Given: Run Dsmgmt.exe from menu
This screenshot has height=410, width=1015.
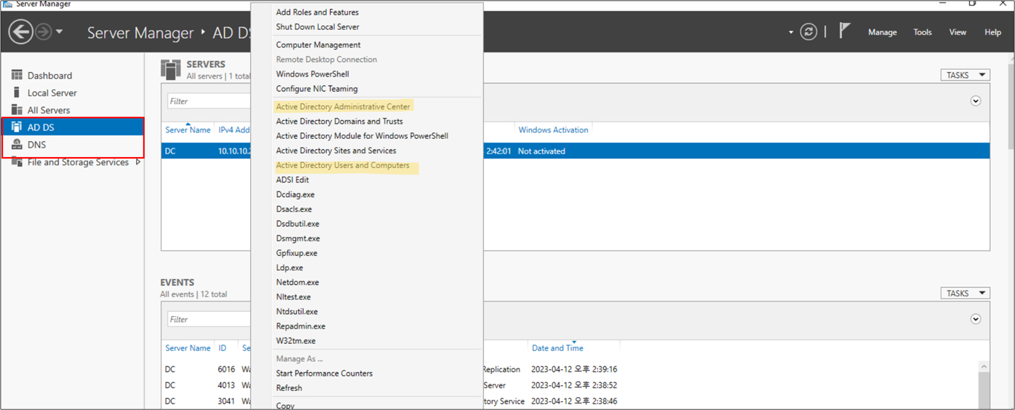Looking at the screenshot, I should click(x=298, y=239).
